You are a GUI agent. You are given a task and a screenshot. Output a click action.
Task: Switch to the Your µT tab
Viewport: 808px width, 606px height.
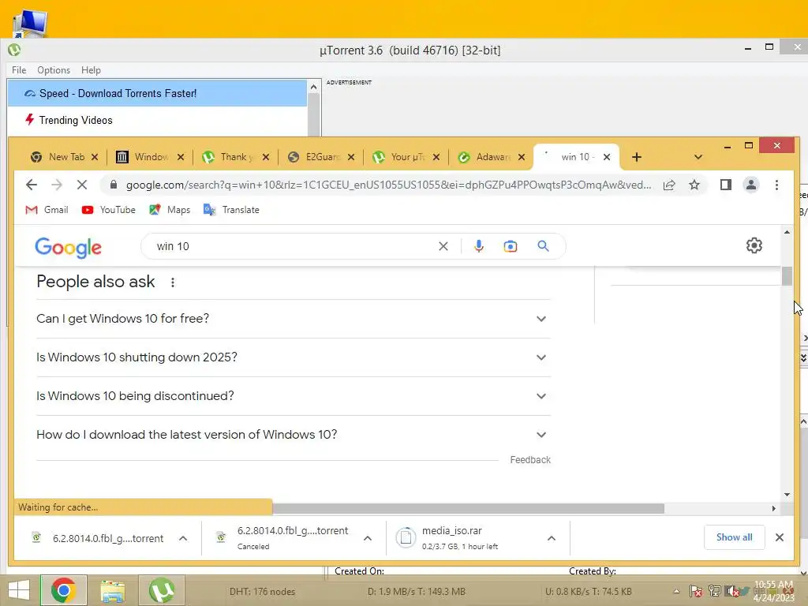(x=408, y=157)
